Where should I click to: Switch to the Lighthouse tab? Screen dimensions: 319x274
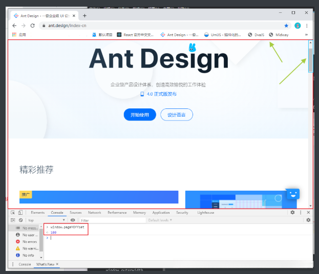point(206,213)
